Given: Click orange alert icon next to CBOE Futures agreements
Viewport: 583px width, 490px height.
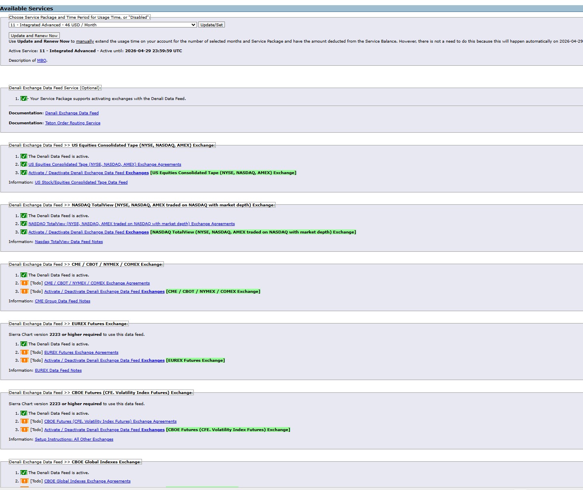Looking at the screenshot, I should pos(24,421).
